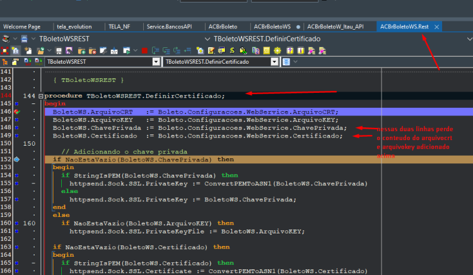Toggle the breakpoint on line 146

[x=17, y=112]
